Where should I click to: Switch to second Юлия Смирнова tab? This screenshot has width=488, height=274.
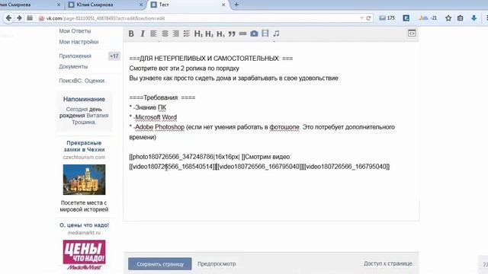[106, 5]
